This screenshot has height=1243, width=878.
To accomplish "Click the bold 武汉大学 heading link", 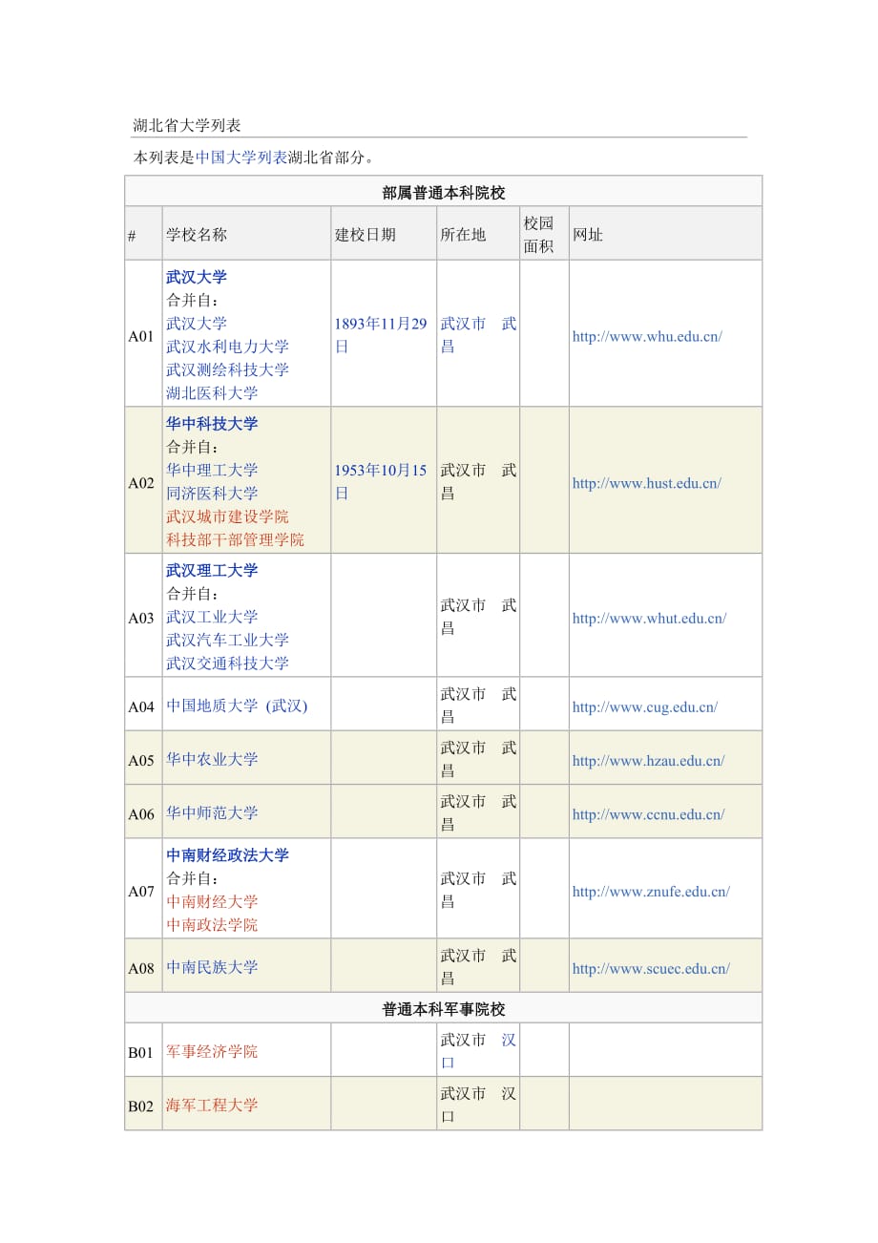I will pos(197,277).
